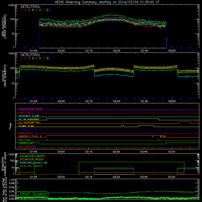Viewport: 202px width, 202px height.
Task: Select pink detector 2 in rear segments legend
Action: coord(26,58)
